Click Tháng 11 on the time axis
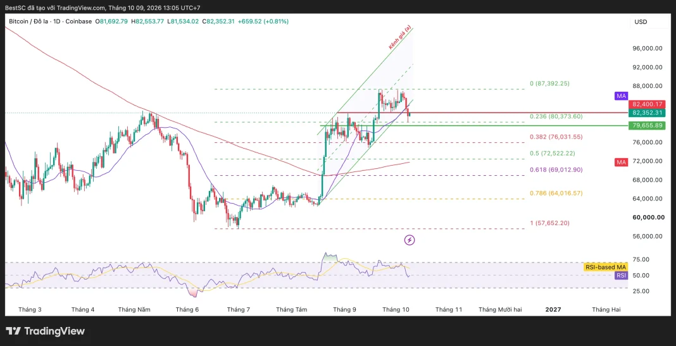The image size is (676, 346). [448, 309]
